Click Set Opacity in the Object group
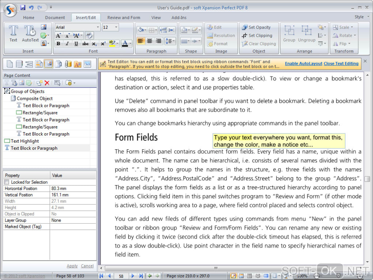The image size is (373, 280). pyautogui.click(x=256, y=27)
